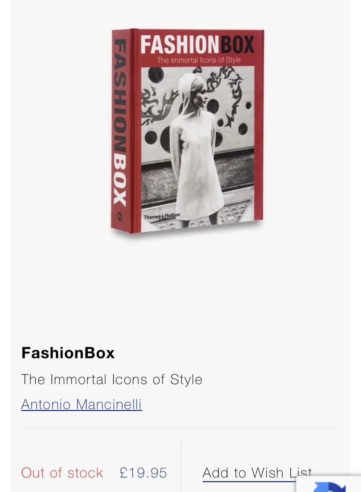Click the £19.95 price

coord(143,473)
